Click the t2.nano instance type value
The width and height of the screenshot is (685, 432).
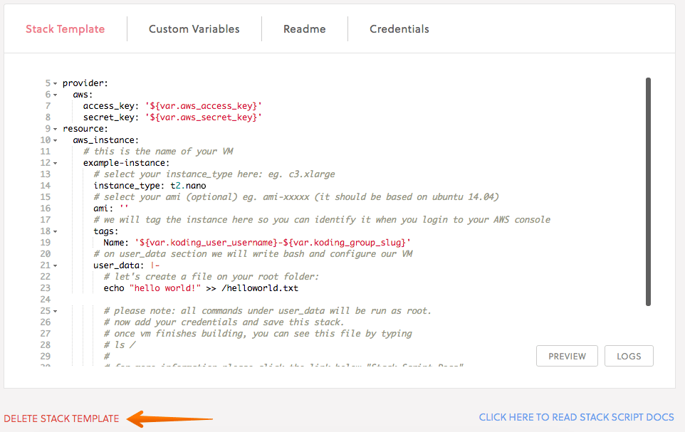click(x=188, y=186)
